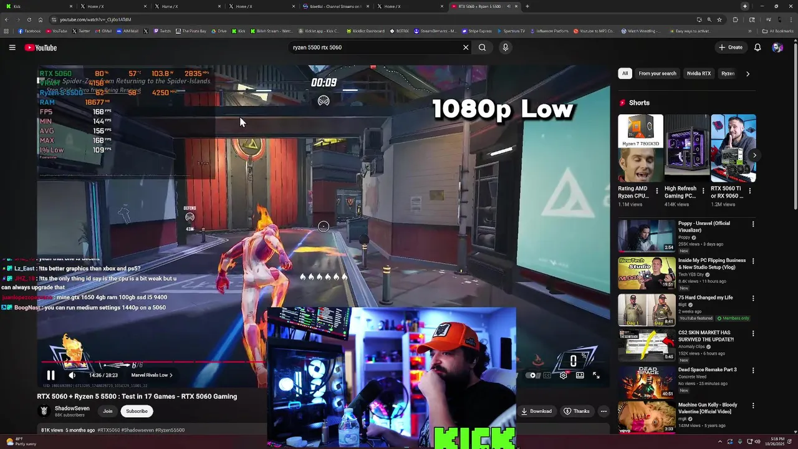Toggle closed captions in the player
798x449 pixels.
(x=547, y=375)
